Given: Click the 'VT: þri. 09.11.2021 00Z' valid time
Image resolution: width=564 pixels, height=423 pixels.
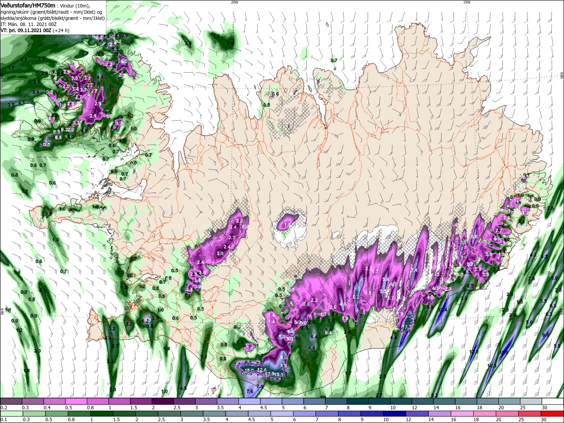Looking at the screenshot, I should pyautogui.click(x=26, y=30).
